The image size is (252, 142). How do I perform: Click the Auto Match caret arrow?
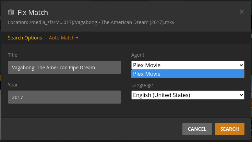(77, 38)
